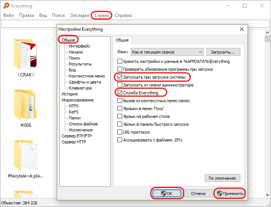Viewport: 271px width, 207px height.
Task: Click the Everything search input field
Action: [135, 24]
